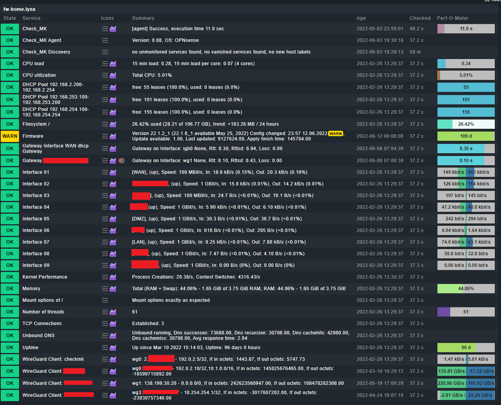501x405 pixels.
Task: Open the fw-home.lynx host link
Action: (x=19, y=9)
